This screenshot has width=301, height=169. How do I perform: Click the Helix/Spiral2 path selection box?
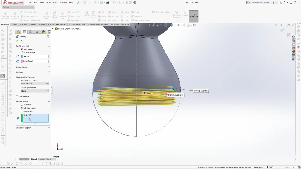point(34,61)
